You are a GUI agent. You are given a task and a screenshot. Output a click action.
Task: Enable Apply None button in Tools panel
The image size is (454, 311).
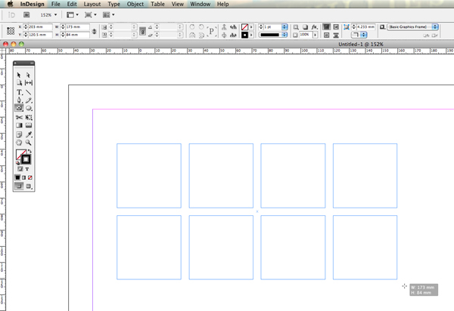click(x=30, y=177)
